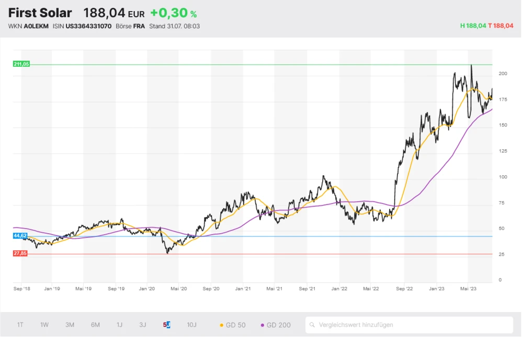The image size is (523, 338).
Task: Select the 1J one-year range
Action: [119, 325]
